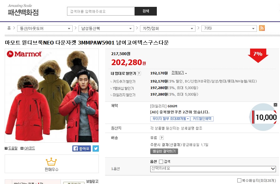
Task: Click the 배송비 절약하기 button
Action: point(164,151)
